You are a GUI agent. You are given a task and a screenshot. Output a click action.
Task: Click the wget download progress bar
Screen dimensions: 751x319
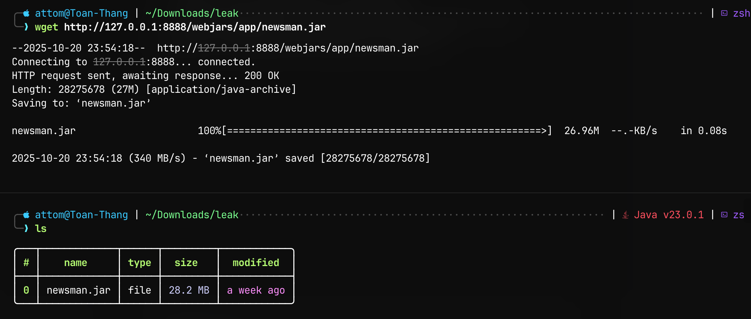point(387,131)
